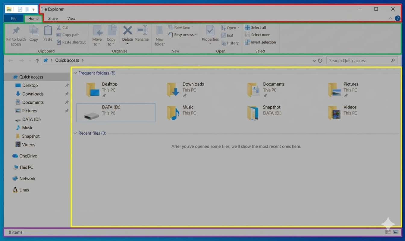Screen dimensions: 405x241
Task: Click the Edit icon in Open group
Action: [x=224, y=35]
